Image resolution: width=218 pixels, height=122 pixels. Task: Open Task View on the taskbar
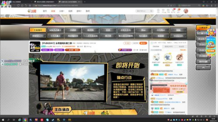coord(14,120)
